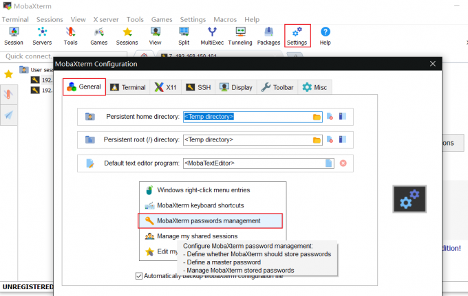468x296 pixels.
Task: Open the X server menu
Action: (106, 19)
